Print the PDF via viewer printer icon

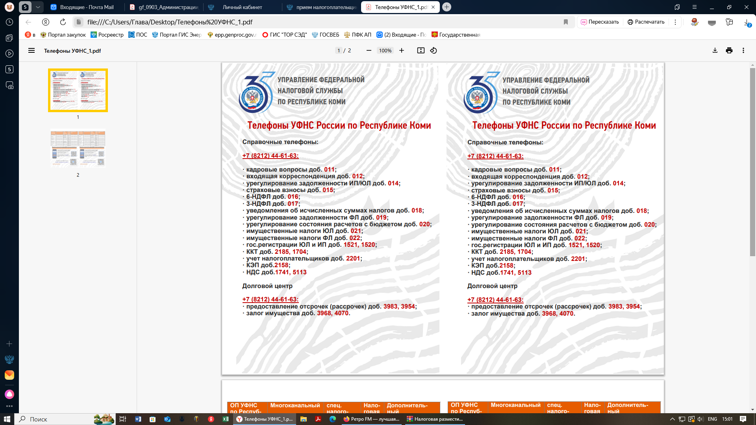729,50
